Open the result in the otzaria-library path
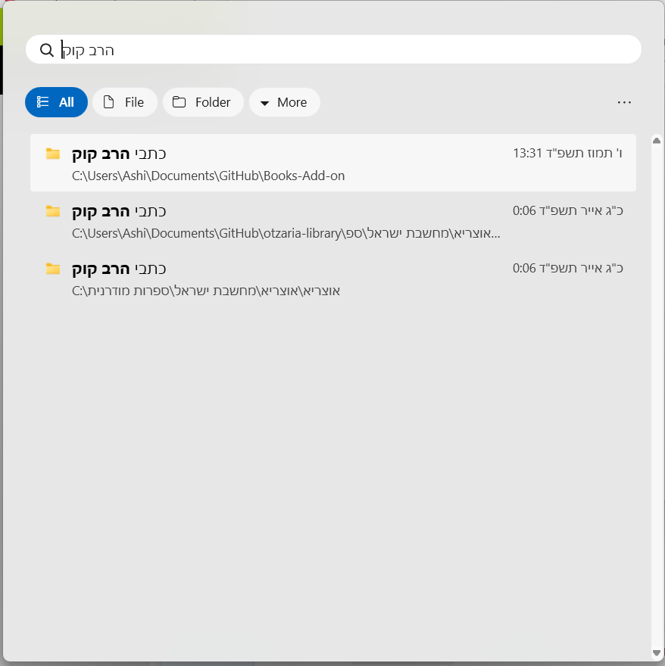The image size is (665, 666). pyautogui.click(x=333, y=220)
